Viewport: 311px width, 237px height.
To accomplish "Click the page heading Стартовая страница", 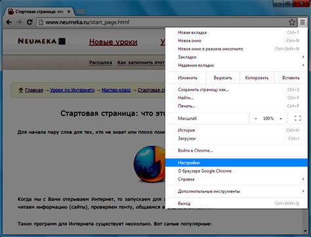I will [112, 114].
